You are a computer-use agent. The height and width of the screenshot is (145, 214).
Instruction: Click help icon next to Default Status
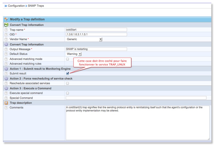[x=6, y=54]
